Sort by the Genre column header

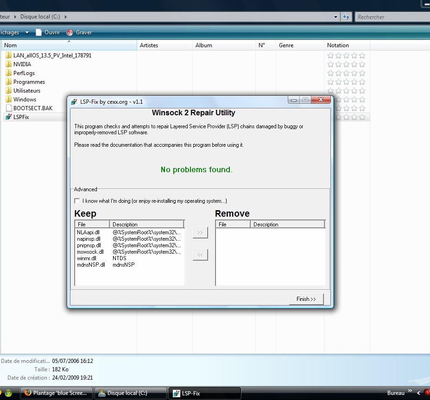click(300, 45)
